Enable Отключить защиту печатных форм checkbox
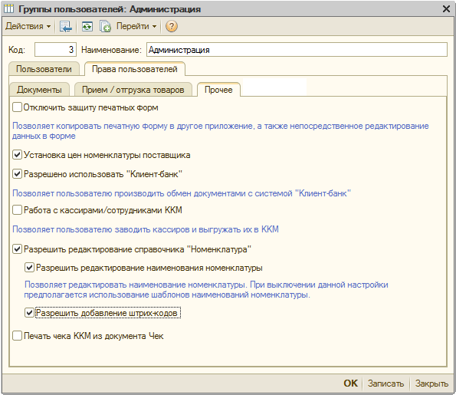Viewport: 456px width, 395px height. (x=17, y=107)
